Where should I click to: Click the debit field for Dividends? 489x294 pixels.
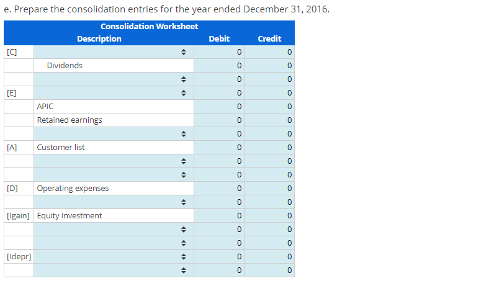click(x=219, y=66)
